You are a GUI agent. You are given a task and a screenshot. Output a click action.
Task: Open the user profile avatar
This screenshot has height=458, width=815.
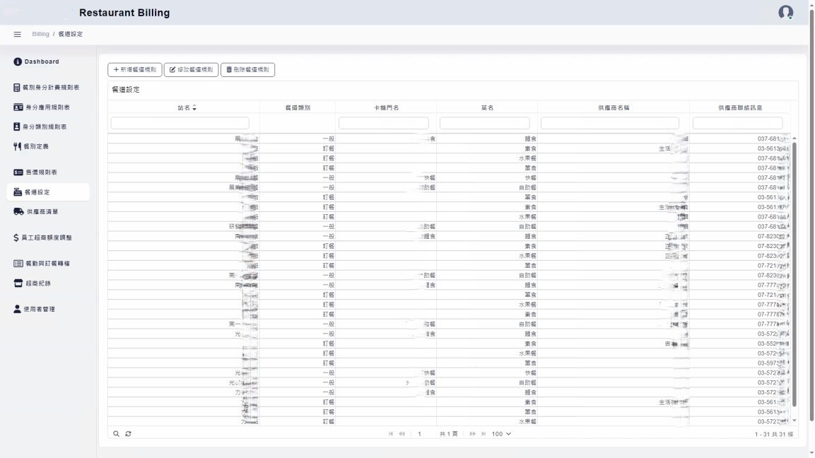click(x=785, y=13)
